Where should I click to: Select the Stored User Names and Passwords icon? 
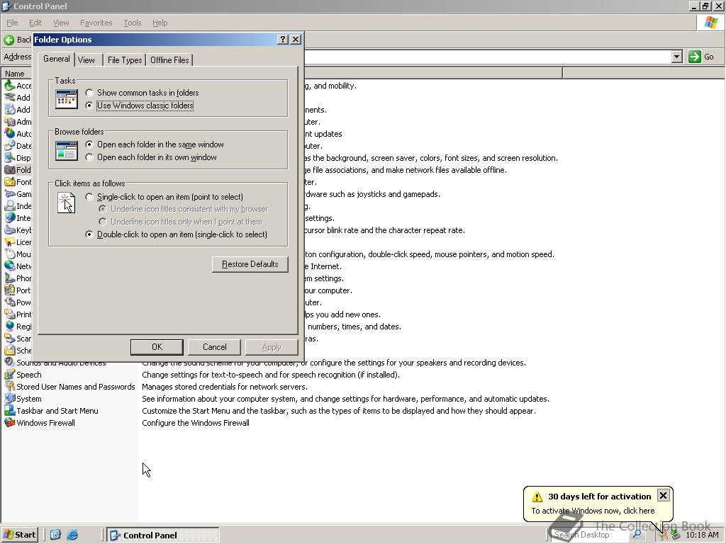coord(10,386)
